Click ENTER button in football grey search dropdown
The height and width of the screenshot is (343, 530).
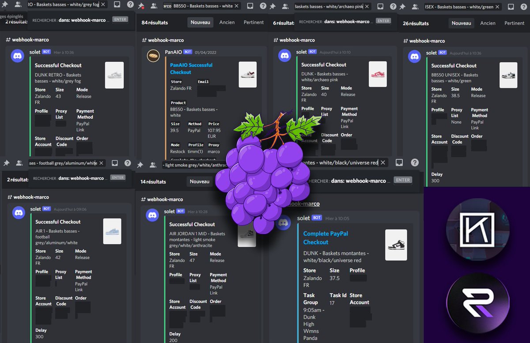click(x=117, y=177)
